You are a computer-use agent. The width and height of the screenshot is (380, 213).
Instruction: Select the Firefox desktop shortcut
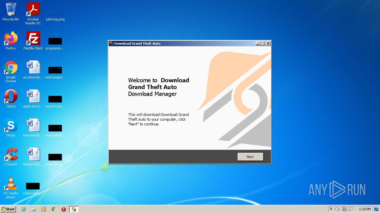click(11, 41)
